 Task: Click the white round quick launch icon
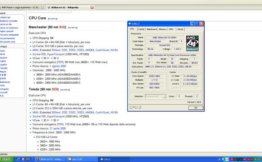pos(23,159)
